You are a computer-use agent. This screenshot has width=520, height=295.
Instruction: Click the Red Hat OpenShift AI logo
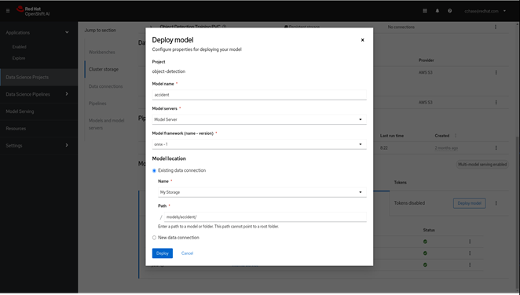(33, 11)
